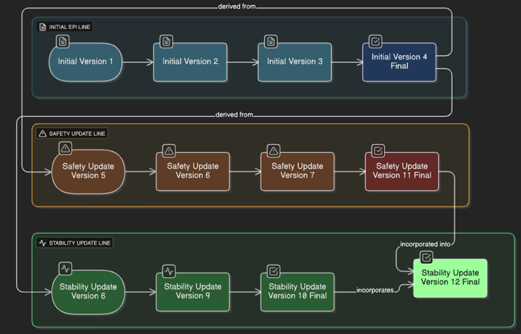Select the document icon above Initial Version 3
This screenshot has width=521, height=334.
point(270,42)
